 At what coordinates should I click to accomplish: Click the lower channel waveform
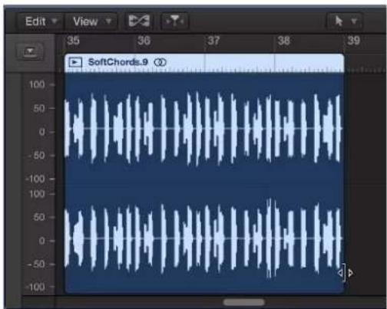click(x=203, y=238)
